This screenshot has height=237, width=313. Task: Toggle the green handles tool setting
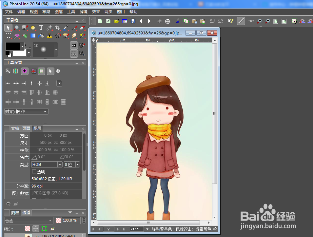click(41, 71)
